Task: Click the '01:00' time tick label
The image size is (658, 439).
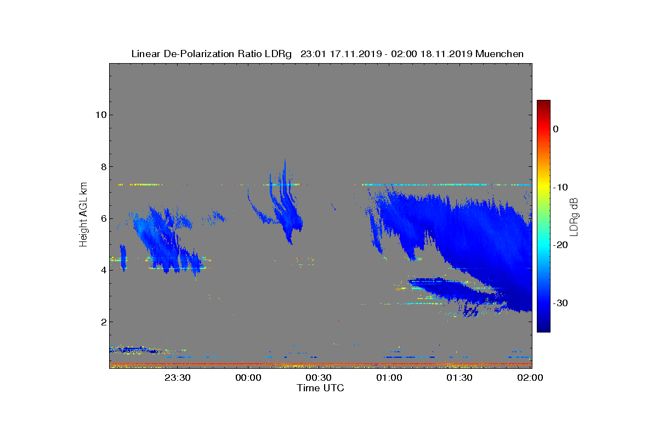Action: tap(389, 378)
